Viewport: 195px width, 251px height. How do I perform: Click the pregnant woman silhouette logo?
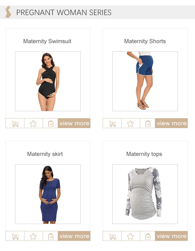click(8, 12)
